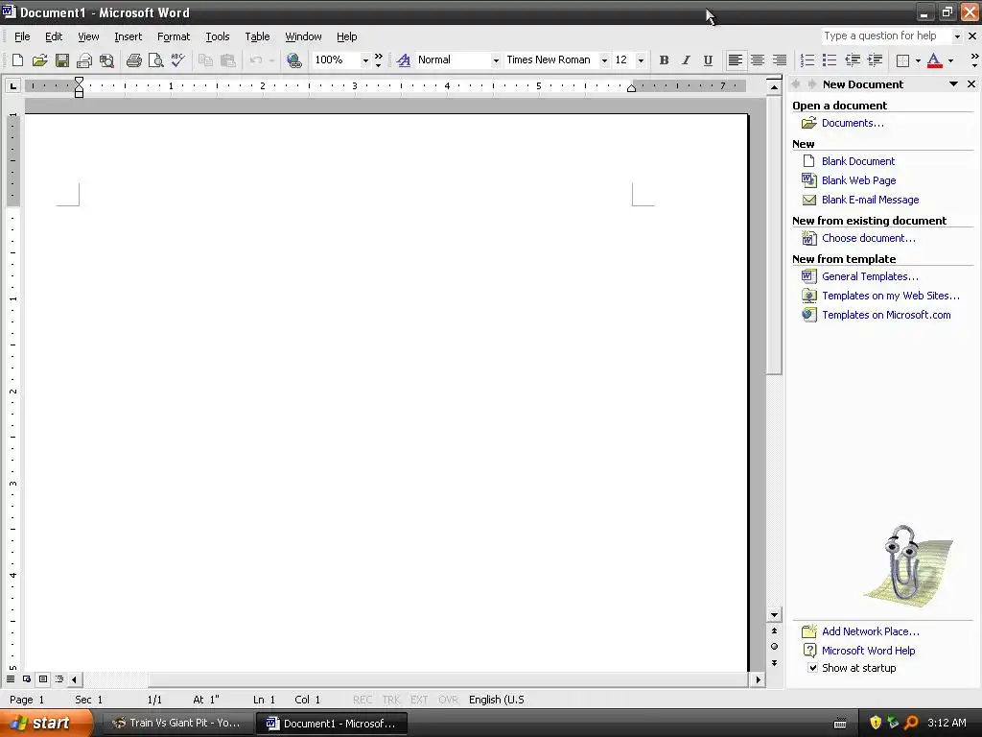
Task: Open the font color picker arrow
Action: click(950, 60)
